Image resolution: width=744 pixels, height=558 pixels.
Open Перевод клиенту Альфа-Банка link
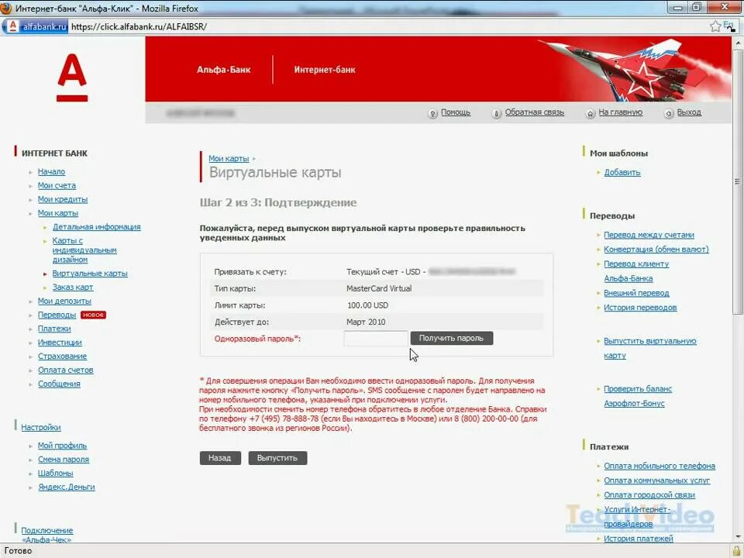(636, 271)
